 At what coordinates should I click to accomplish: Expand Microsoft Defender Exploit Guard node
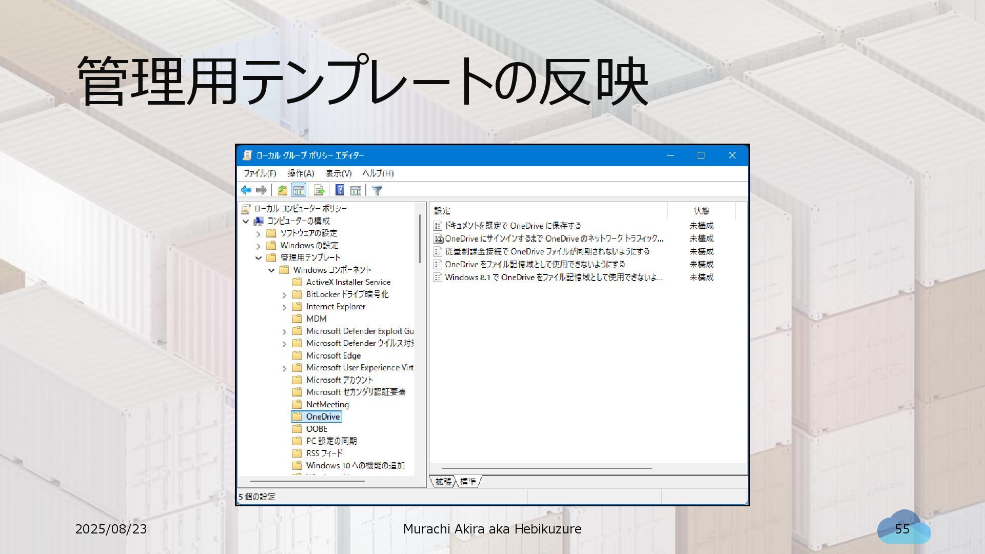[284, 331]
